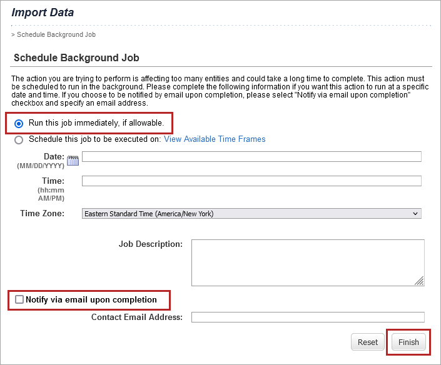Screen dimensions: 441x365
Task: Open 'View Available Time Frames' link
Action: pyautogui.click(x=215, y=139)
